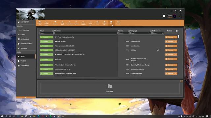Open the Action Center notification icon

pos(207,116)
